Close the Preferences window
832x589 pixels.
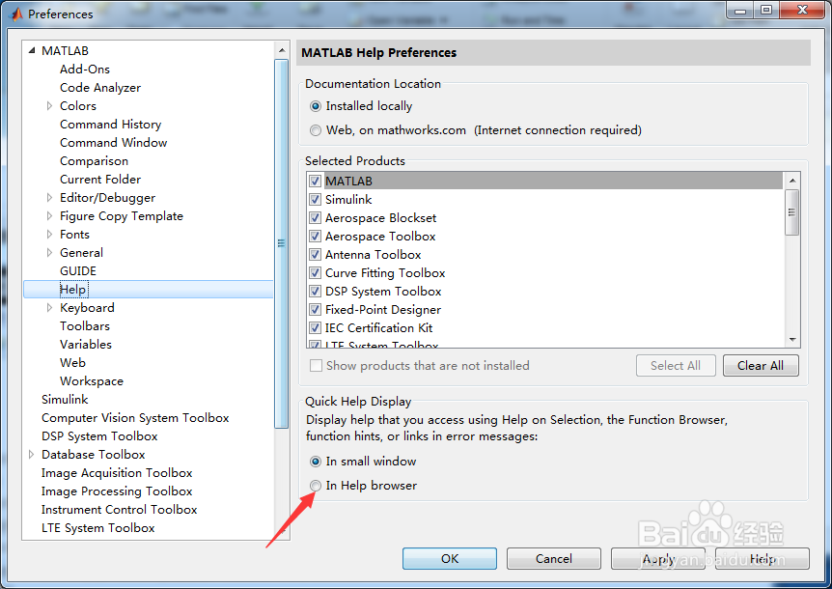[x=802, y=10]
